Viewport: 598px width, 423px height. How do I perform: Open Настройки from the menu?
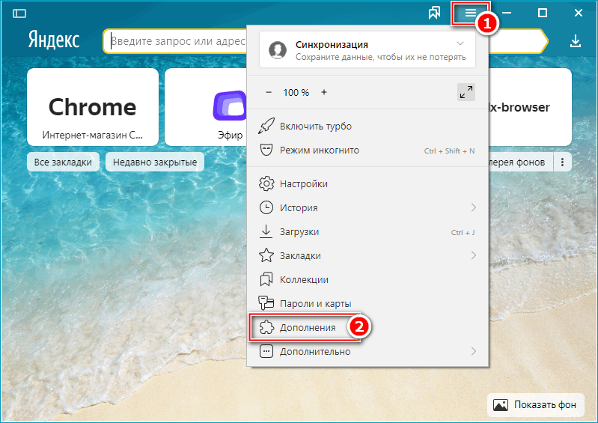point(303,183)
